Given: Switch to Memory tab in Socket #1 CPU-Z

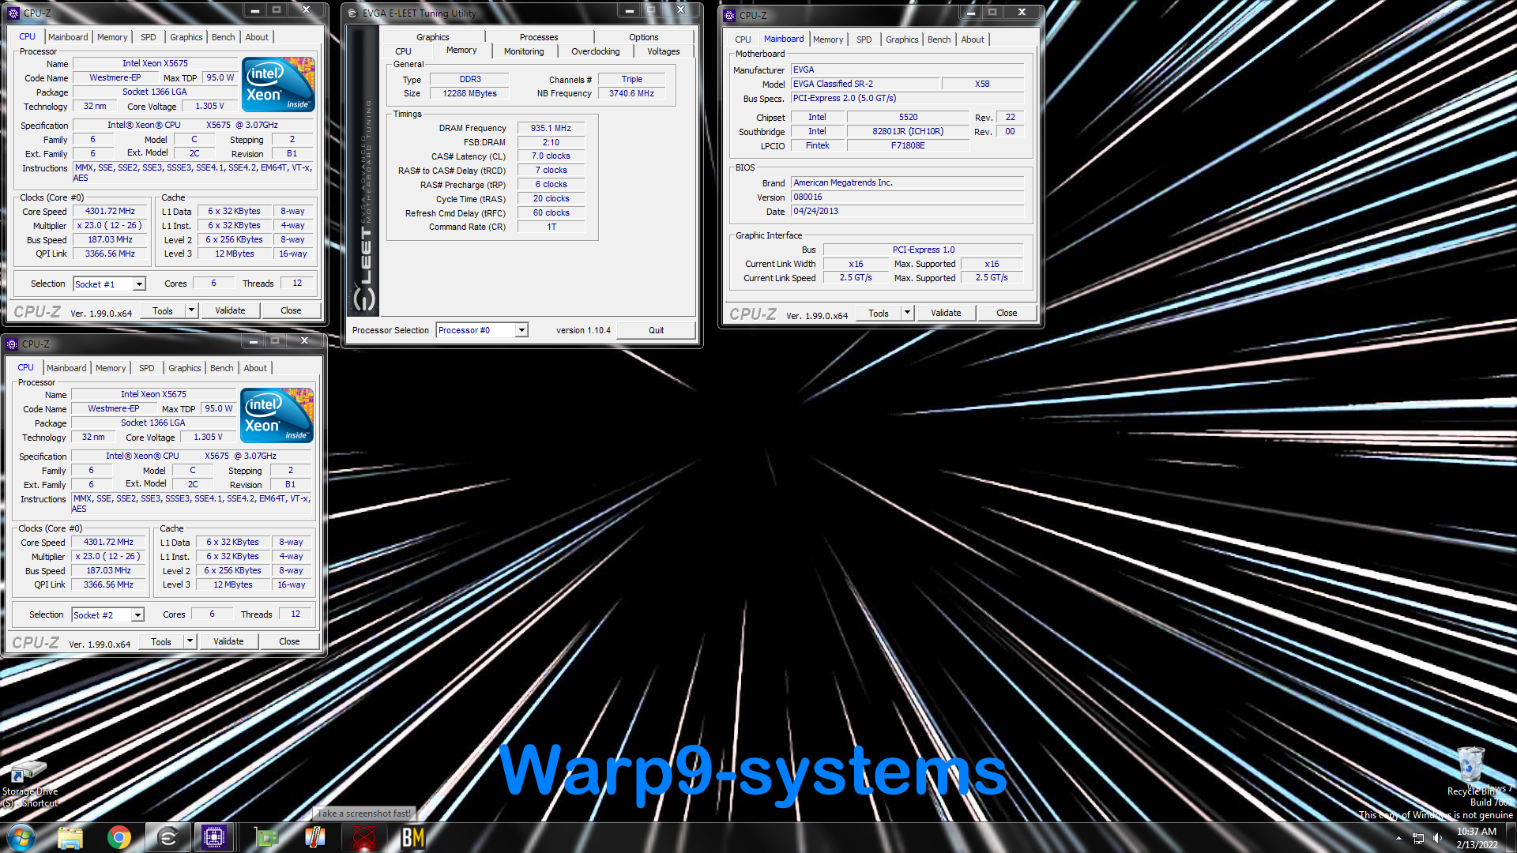Looking at the screenshot, I should tap(112, 37).
